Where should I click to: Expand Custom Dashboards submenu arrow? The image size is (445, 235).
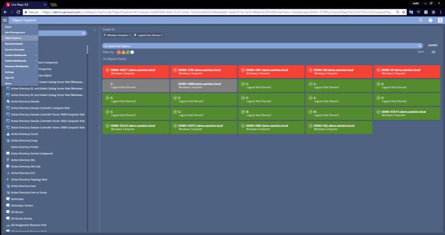click(x=36, y=55)
